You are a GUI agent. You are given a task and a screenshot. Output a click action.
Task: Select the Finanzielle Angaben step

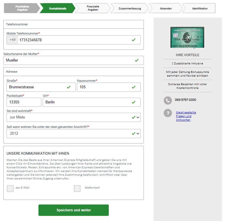coord(93,8)
